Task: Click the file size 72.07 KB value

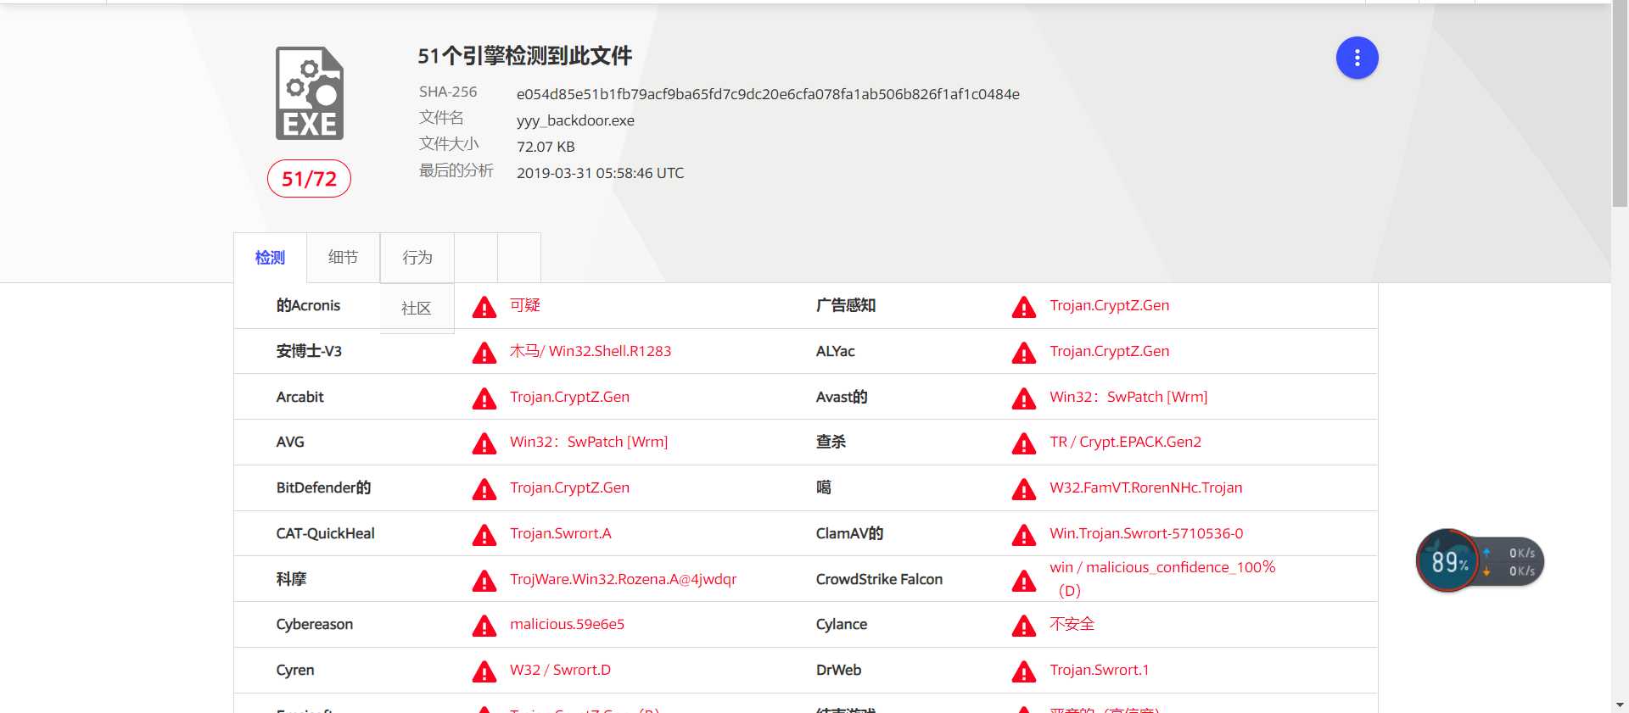Action: pos(546,147)
